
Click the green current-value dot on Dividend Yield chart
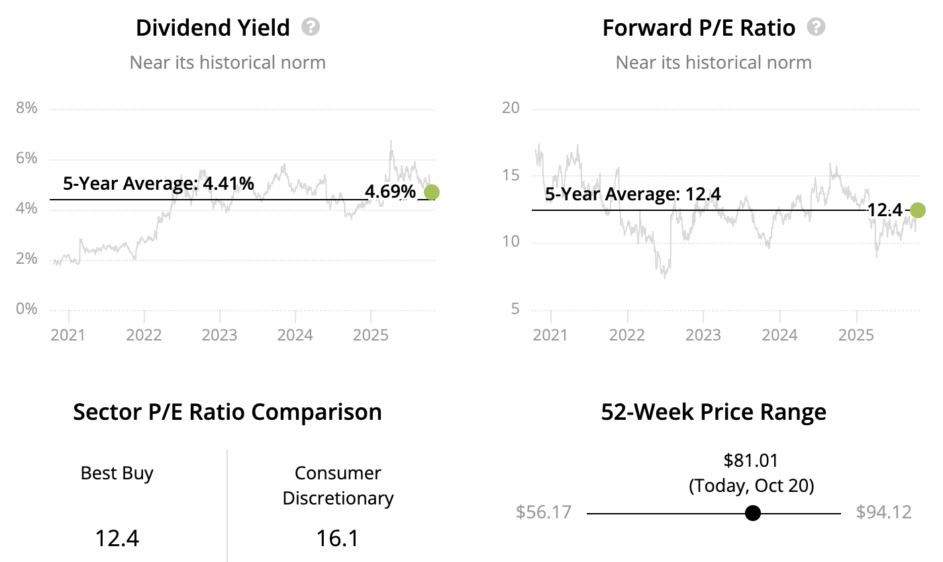point(431,192)
